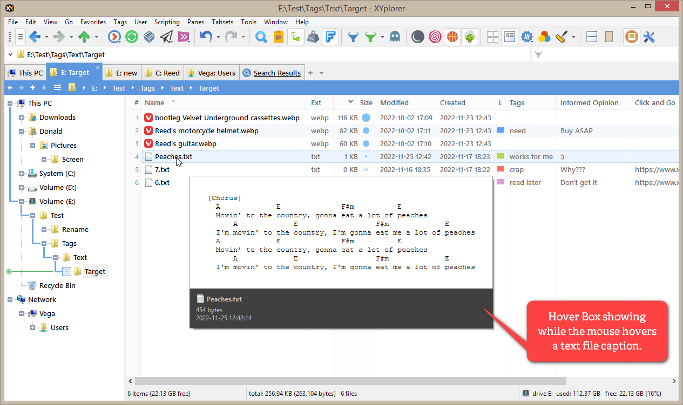Switch to the Vega: Users tab
The height and width of the screenshot is (405, 683).
coord(211,73)
